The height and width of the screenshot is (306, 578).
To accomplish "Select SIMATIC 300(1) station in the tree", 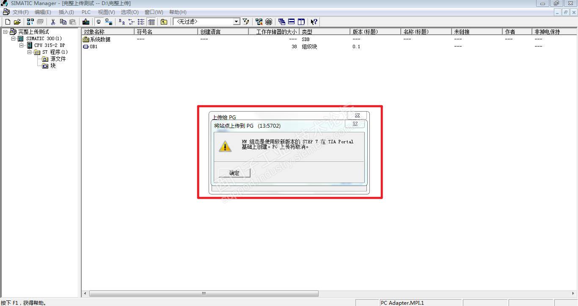I will coord(44,38).
